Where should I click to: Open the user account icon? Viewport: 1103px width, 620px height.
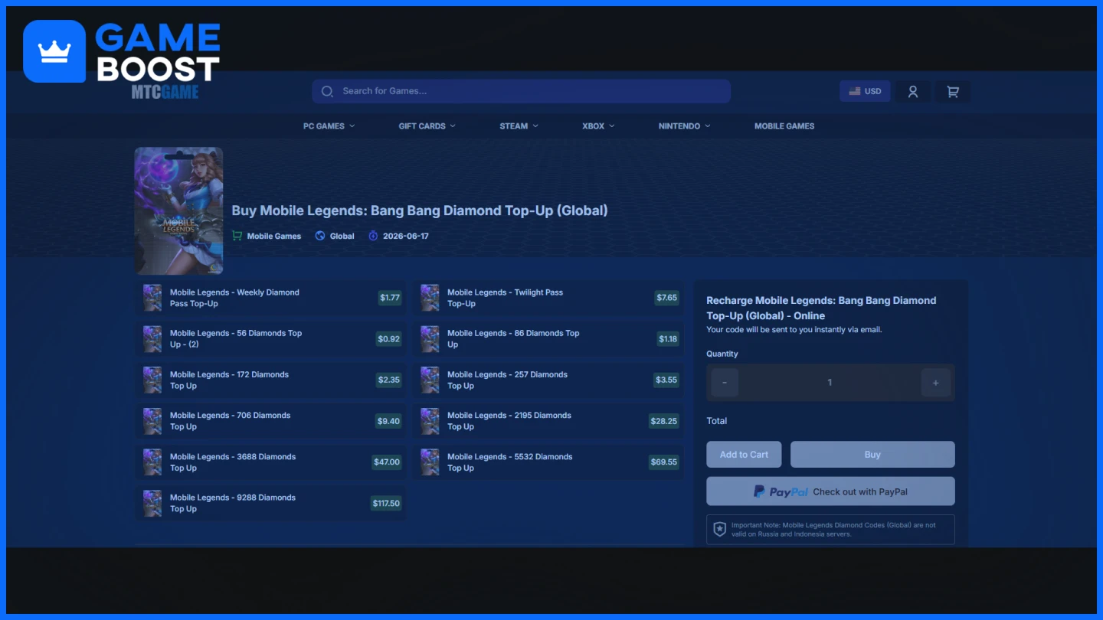[x=913, y=91]
